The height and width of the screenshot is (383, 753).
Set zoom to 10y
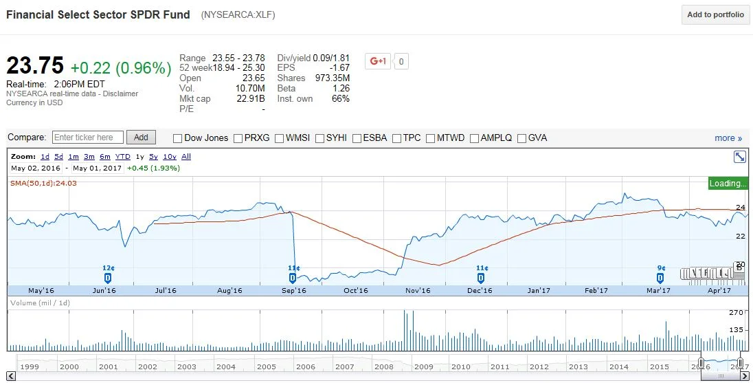170,157
